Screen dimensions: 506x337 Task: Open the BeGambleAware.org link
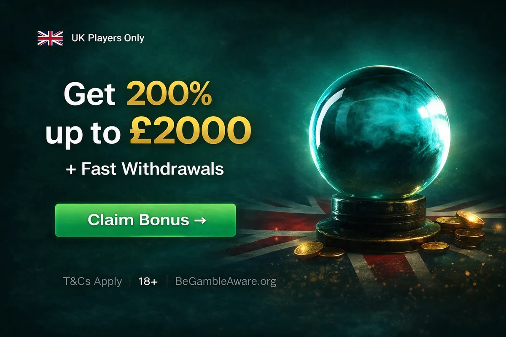[x=226, y=281]
